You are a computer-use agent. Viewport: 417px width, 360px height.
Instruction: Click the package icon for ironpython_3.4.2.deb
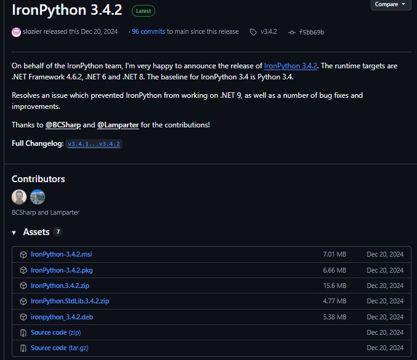(x=23, y=317)
